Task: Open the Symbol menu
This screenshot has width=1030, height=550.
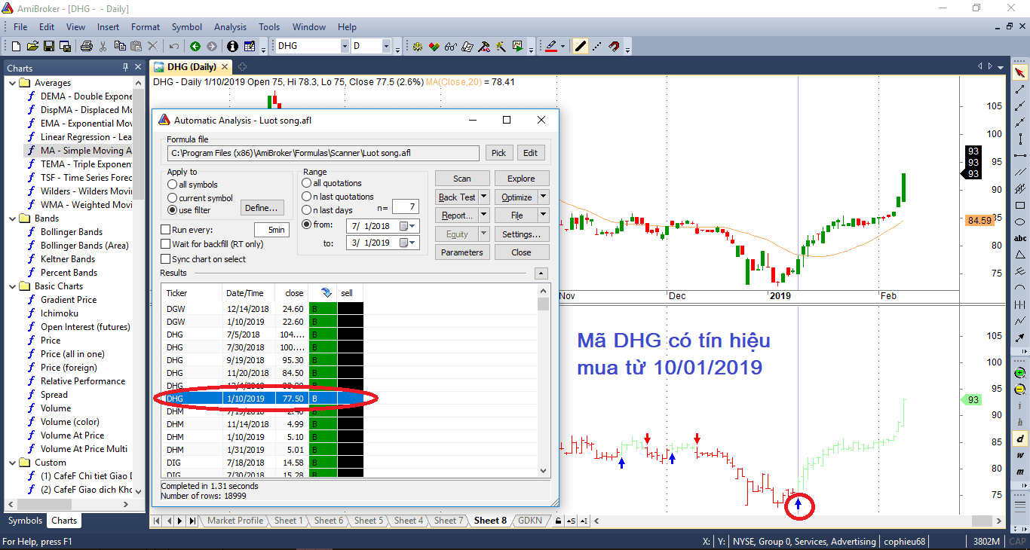Action: [187, 27]
